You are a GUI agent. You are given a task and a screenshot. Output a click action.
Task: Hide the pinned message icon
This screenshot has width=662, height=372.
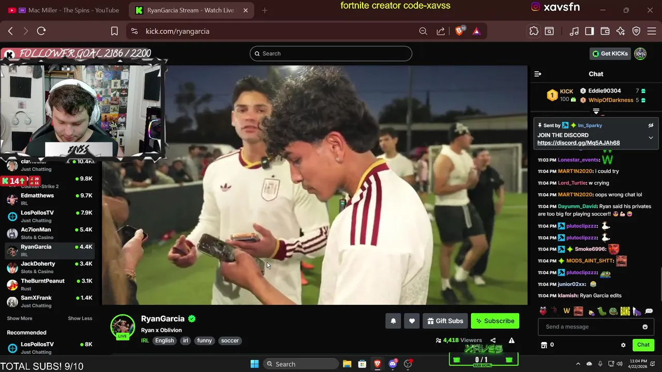point(651,126)
